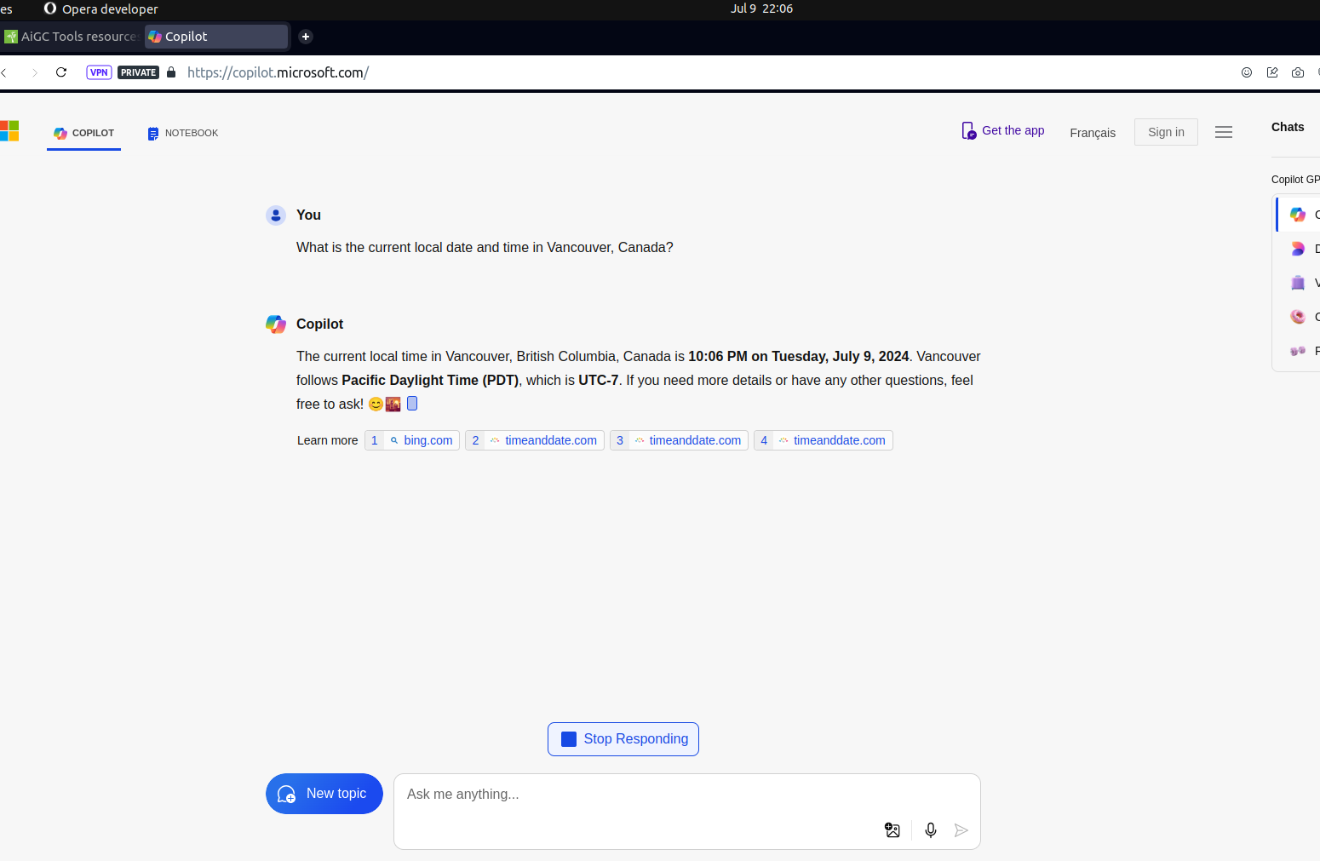
Task: Click the snapshot camera icon
Action: click(x=1298, y=72)
